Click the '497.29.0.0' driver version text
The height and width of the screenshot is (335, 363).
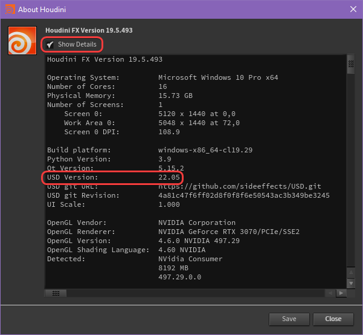pos(179,277)
